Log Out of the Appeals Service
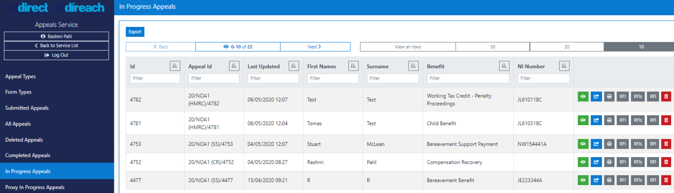The height and width of the screenshot is (193, 674). 56,55
